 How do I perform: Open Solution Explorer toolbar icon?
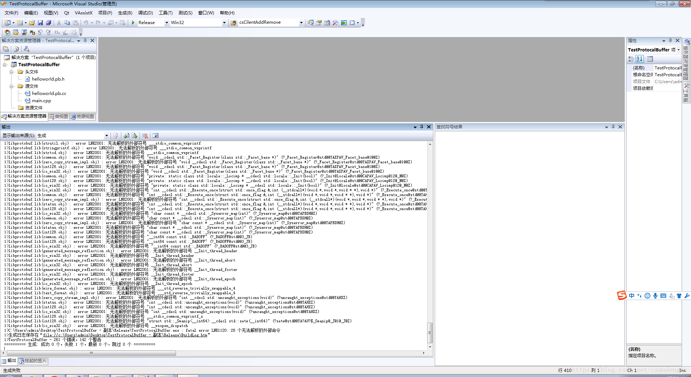click(311, 23)
